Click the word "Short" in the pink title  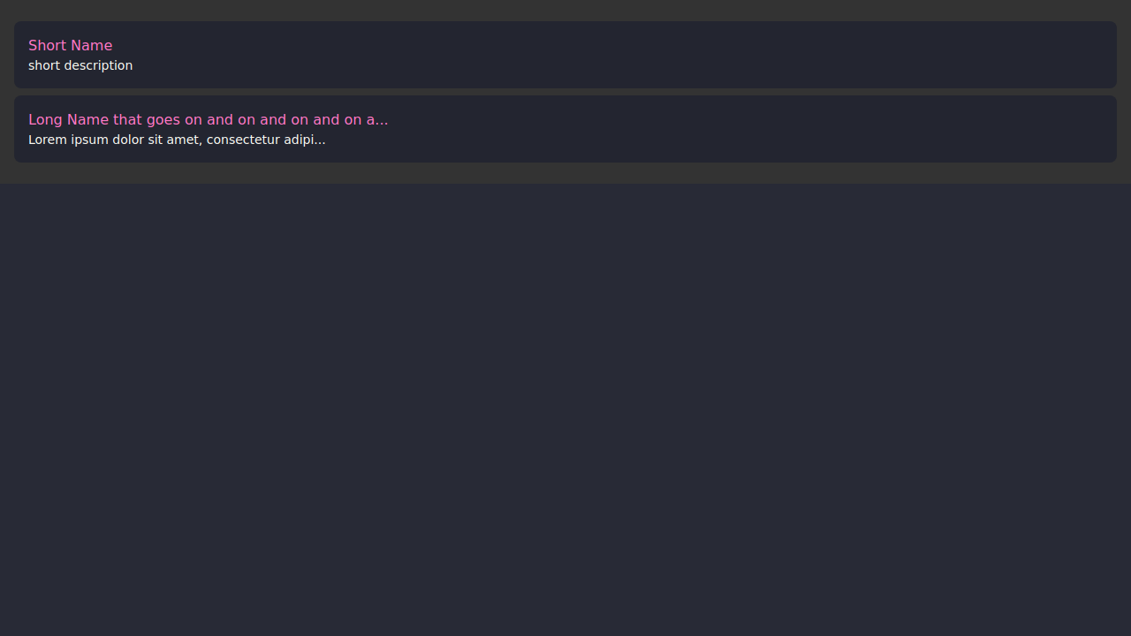tap(46, 46)
